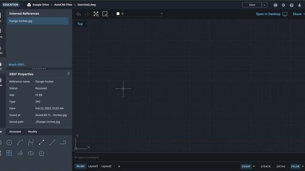Click the Found at path value
The width and height of the screenshot is (305, 171).
(51, 115)
